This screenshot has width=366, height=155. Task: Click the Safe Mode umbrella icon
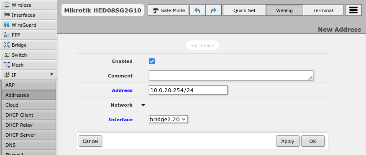(156, 10)
